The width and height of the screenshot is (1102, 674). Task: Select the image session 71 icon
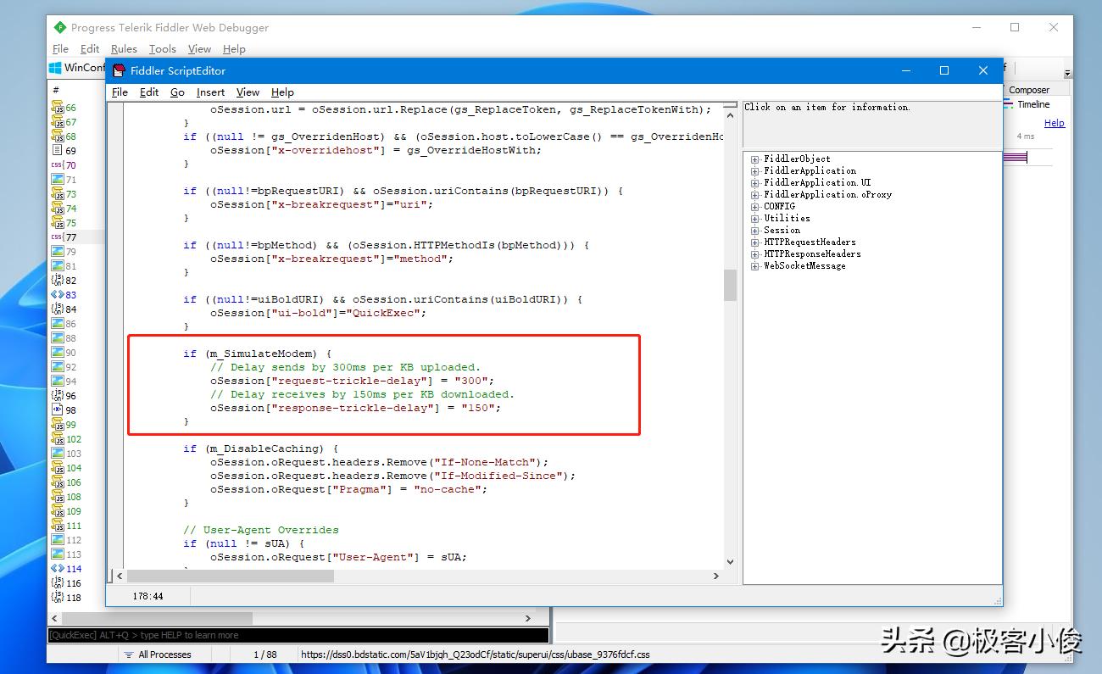pyautogui.click(x=57, y=180)
